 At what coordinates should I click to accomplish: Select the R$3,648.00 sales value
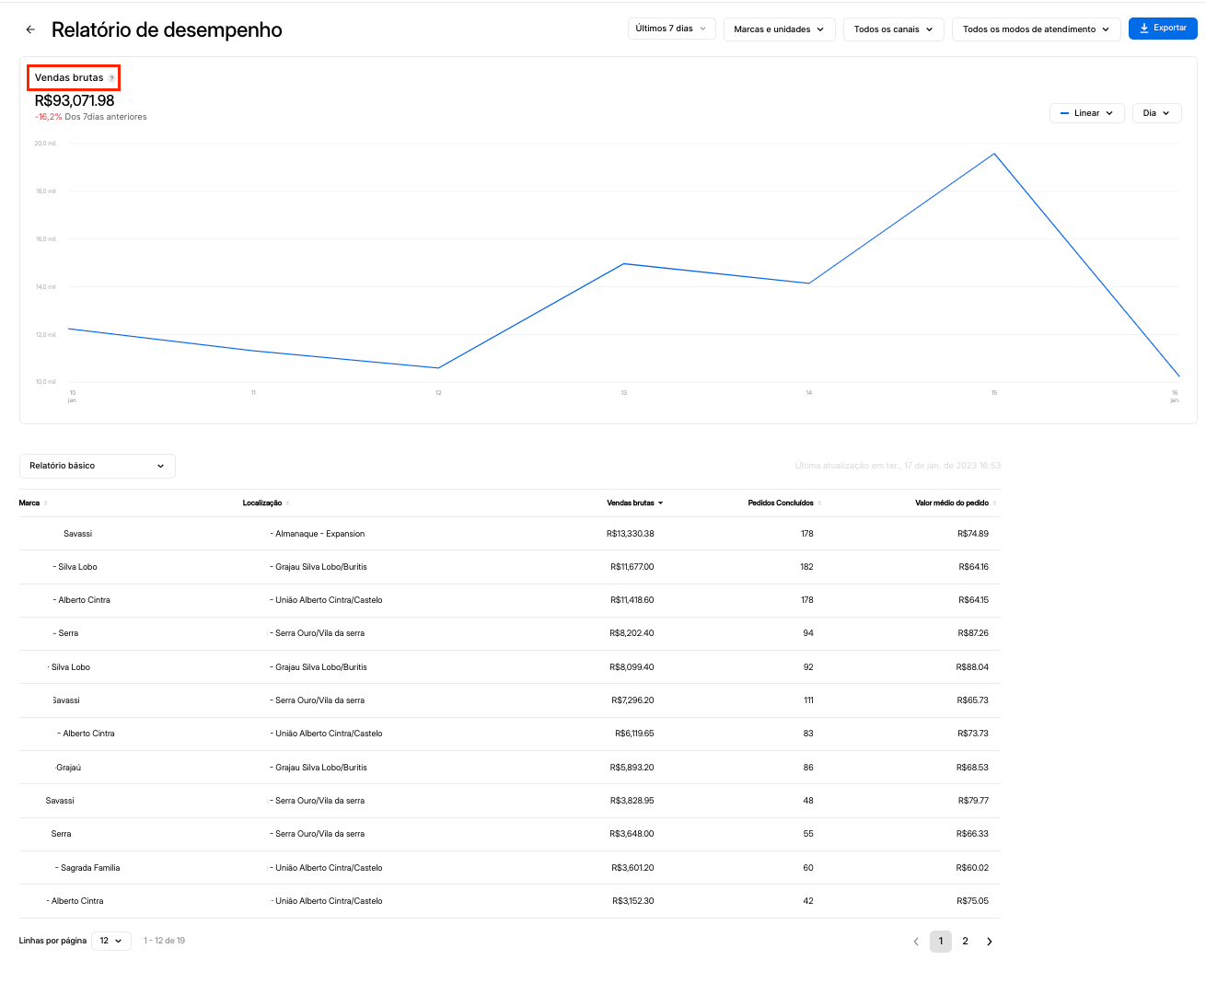click(632, 834)
